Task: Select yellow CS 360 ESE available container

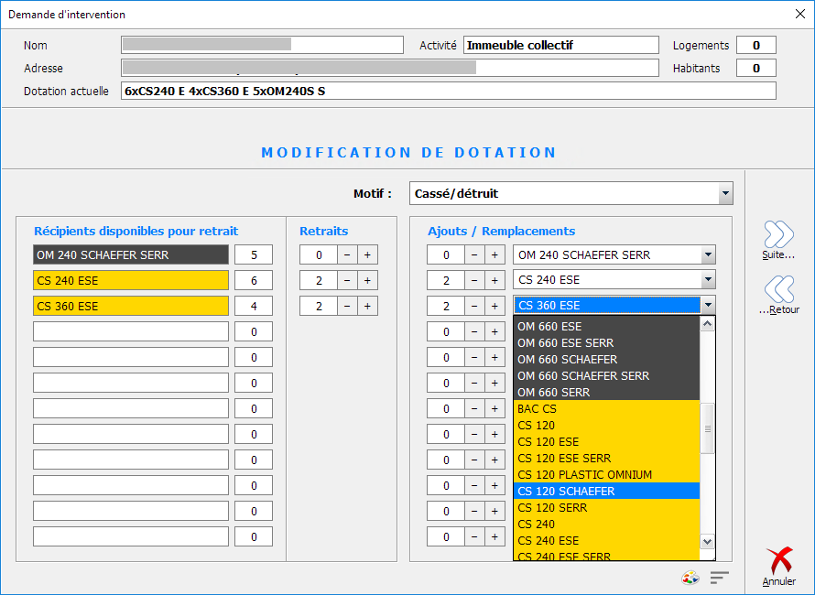Action: click(131, 307)
